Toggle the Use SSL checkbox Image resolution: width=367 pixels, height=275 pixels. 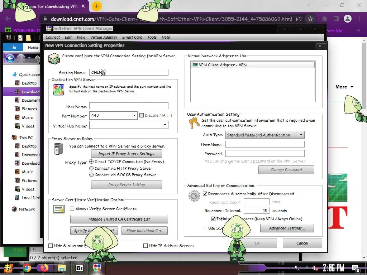(205, 228)
